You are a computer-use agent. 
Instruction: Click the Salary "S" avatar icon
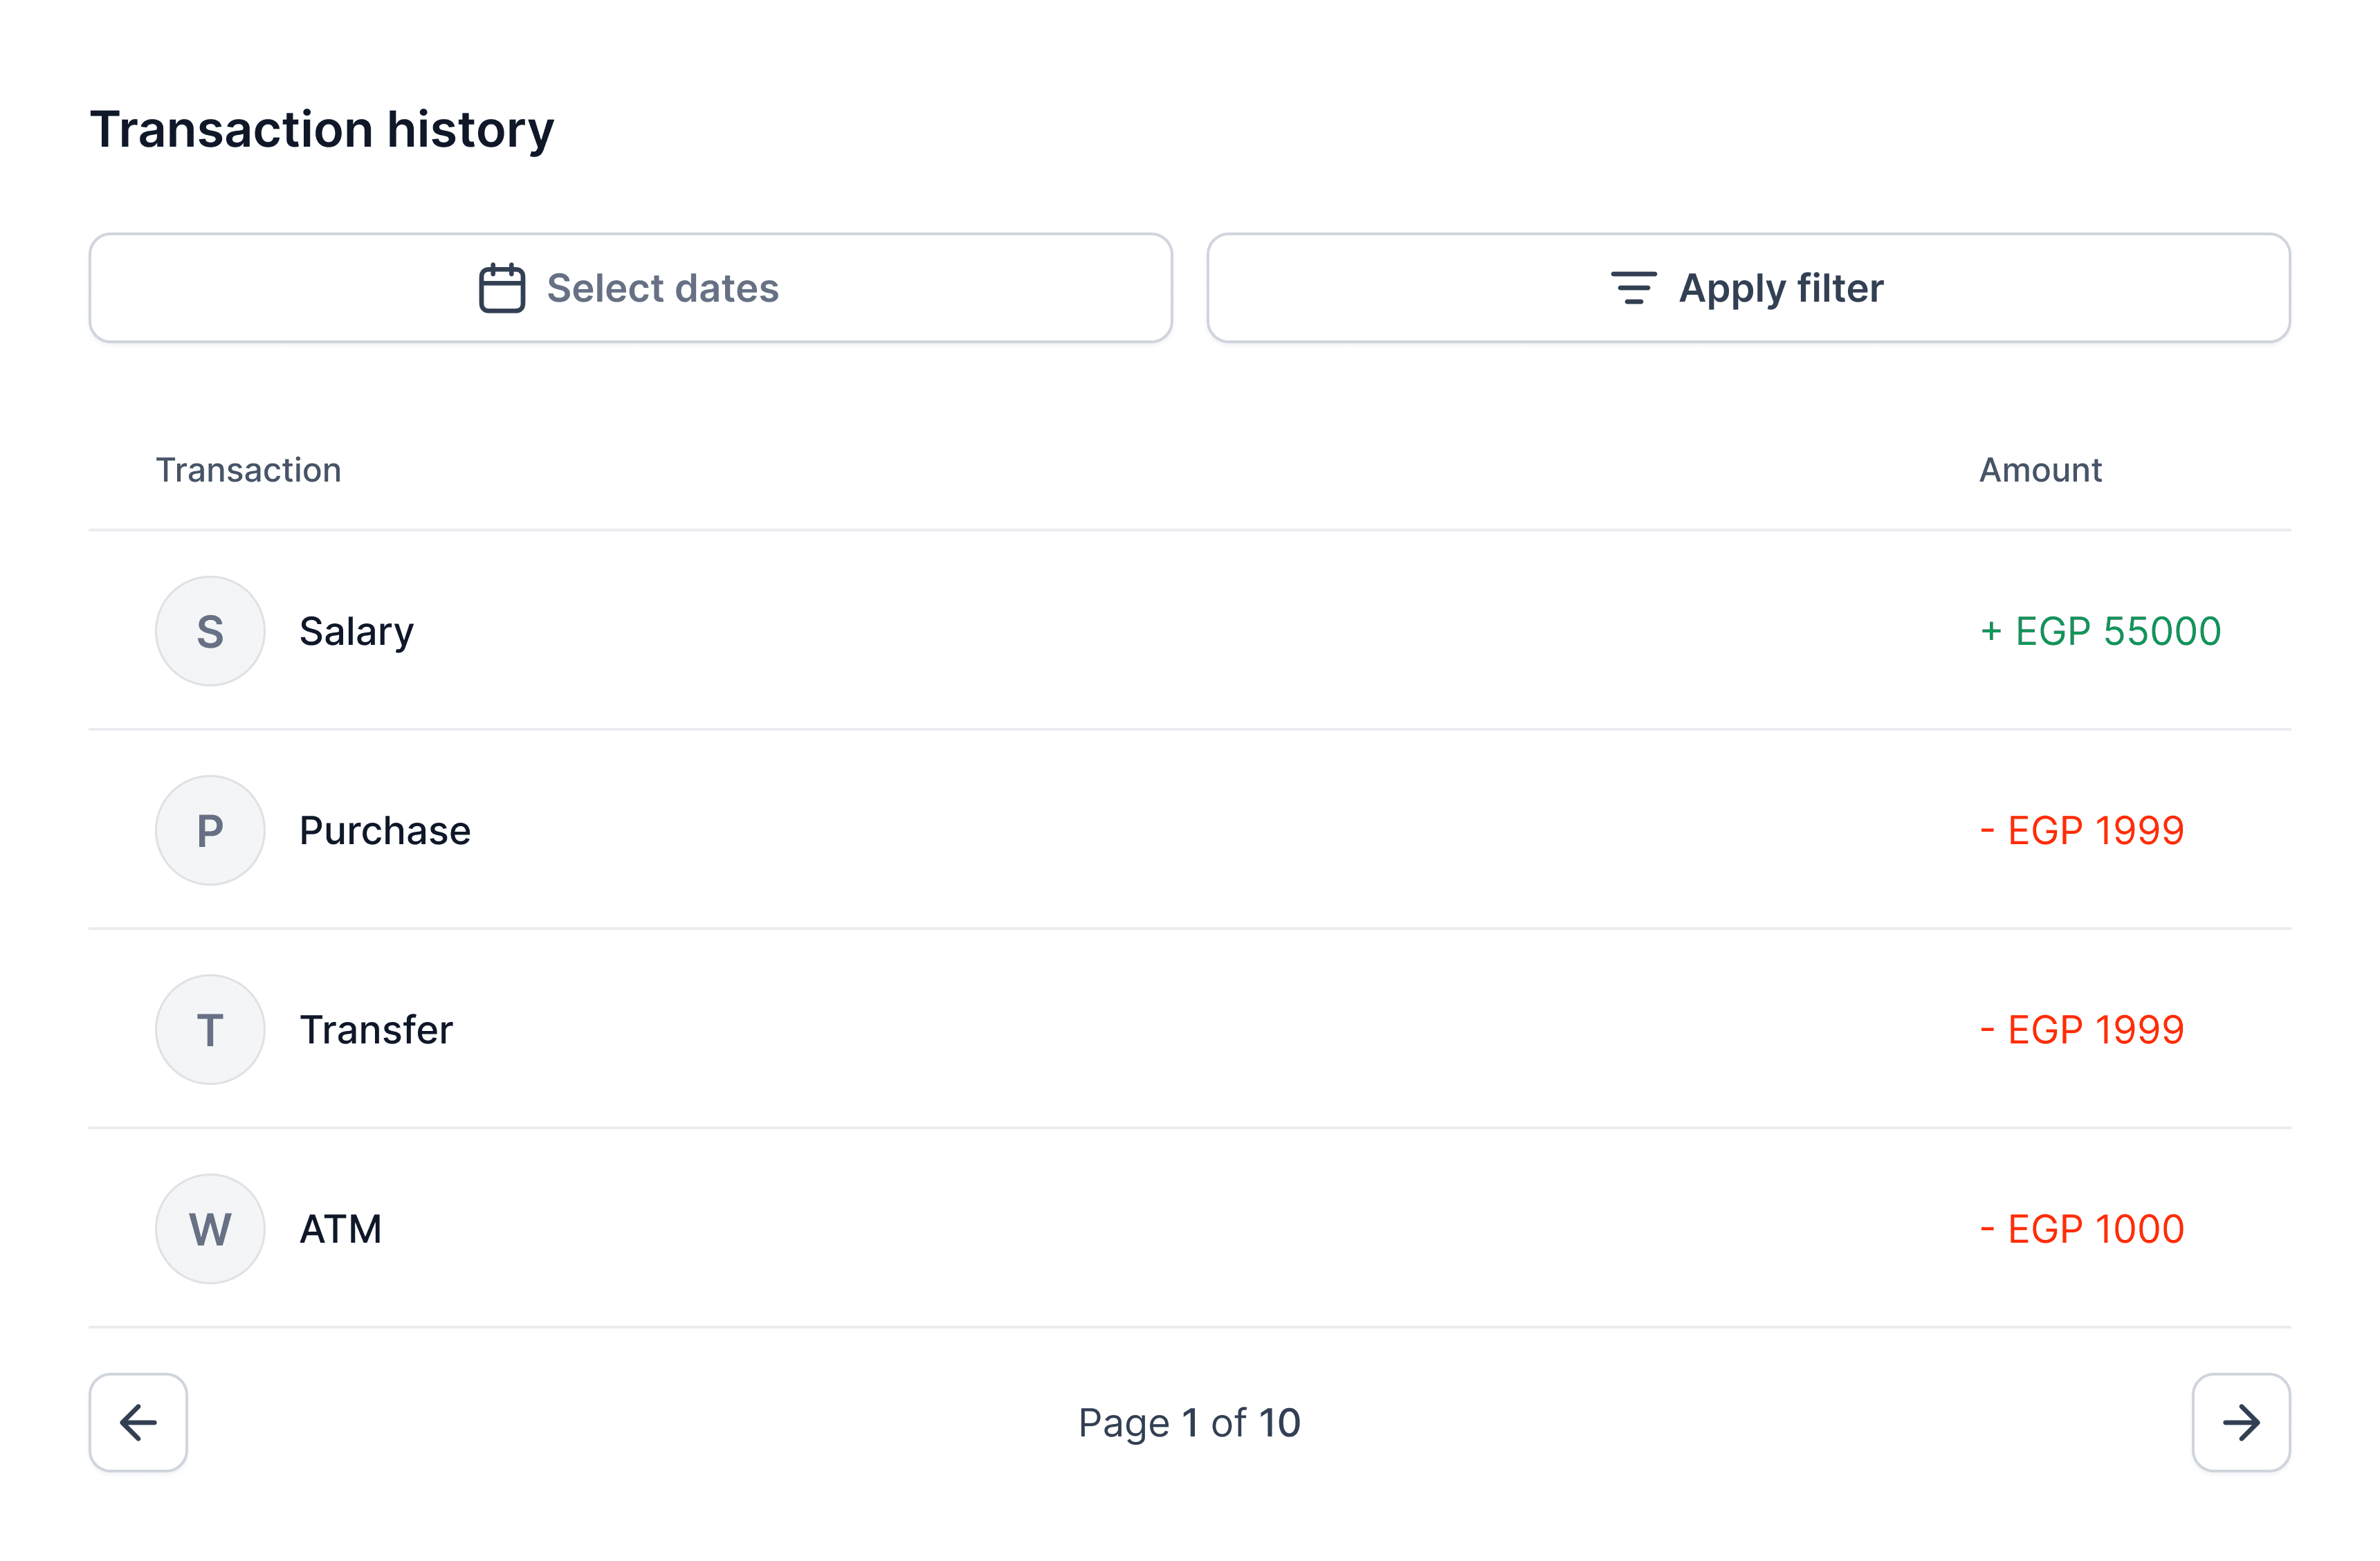tap(210, 631)
